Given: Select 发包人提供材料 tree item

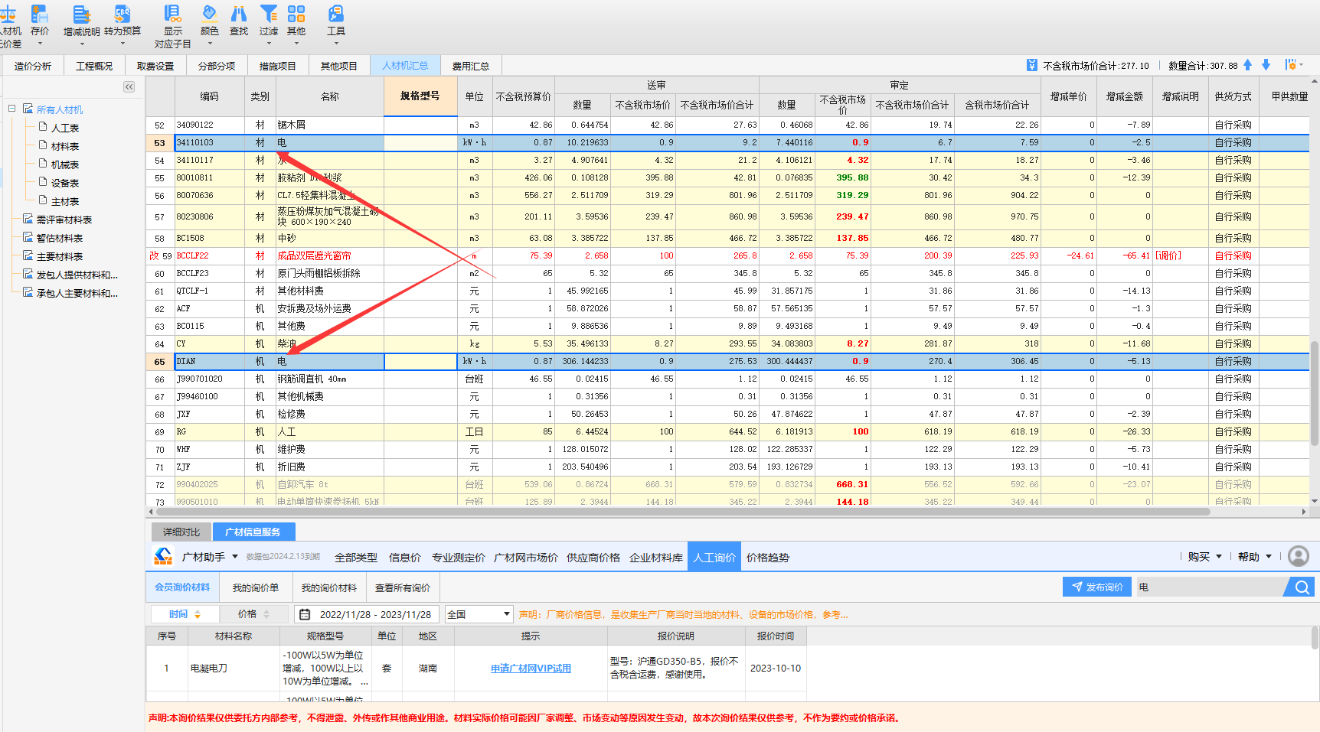Looking at the screenshot, I should pos(77,275).
